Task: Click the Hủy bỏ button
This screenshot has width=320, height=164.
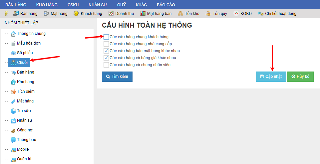Action: [x=300, y=77]
